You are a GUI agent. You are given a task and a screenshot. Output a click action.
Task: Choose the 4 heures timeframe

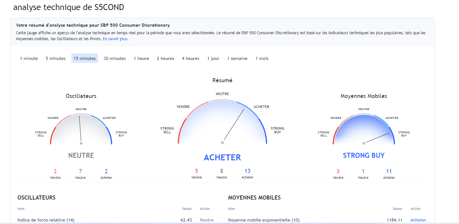(191, 58)
